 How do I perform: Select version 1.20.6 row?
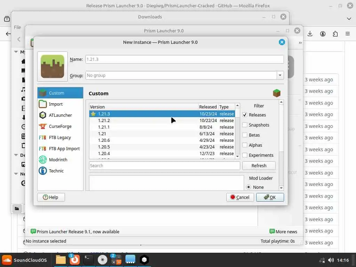162,140
